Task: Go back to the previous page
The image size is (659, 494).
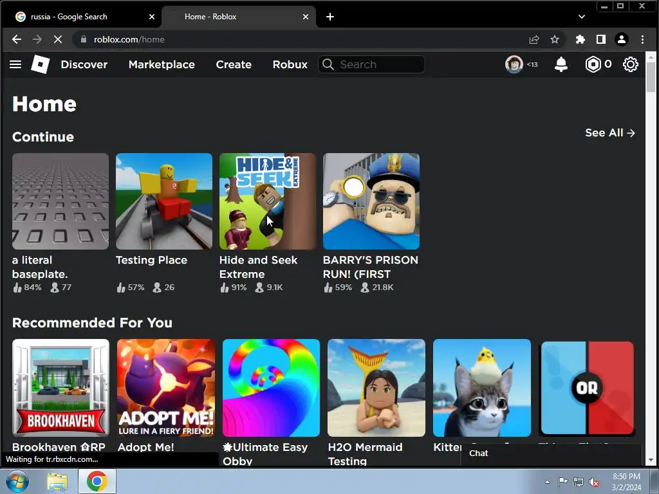Action: (17, 39)
